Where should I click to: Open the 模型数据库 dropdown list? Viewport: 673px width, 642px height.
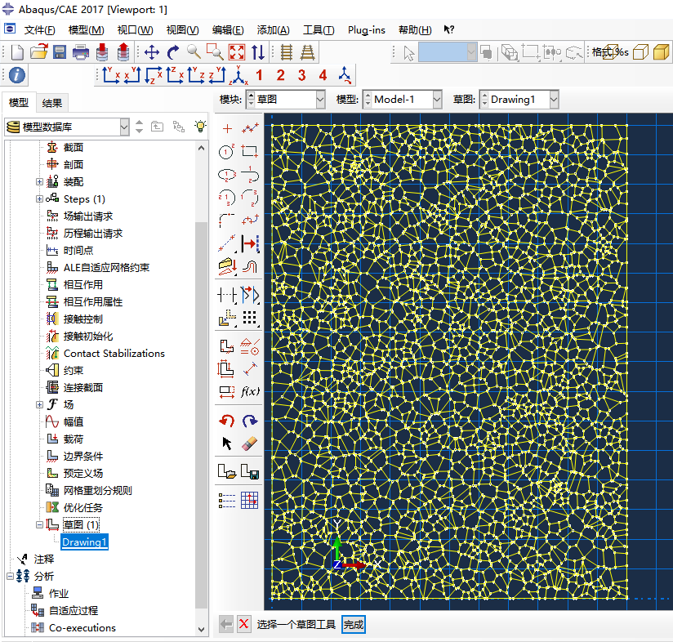124,127
